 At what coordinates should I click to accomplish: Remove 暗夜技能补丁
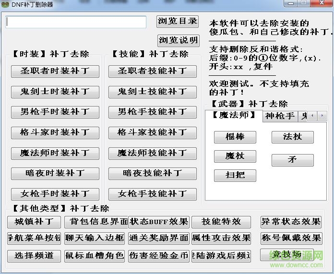coord(153,174)
